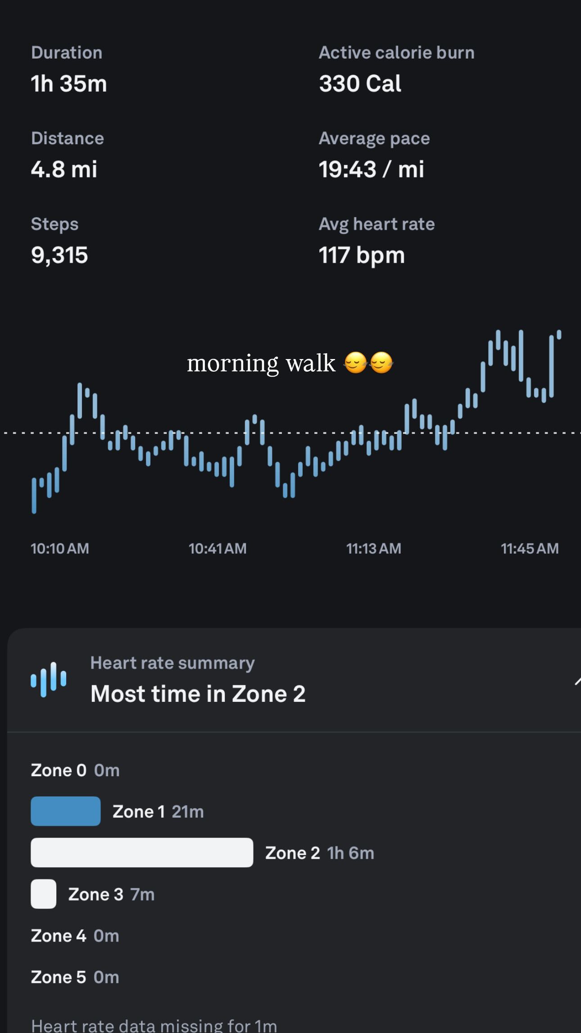Image resolution: width=581 pixels, height=1033 pixels.
Task: Tap the sleepy face emoji sticker
Action: (368, 363)
